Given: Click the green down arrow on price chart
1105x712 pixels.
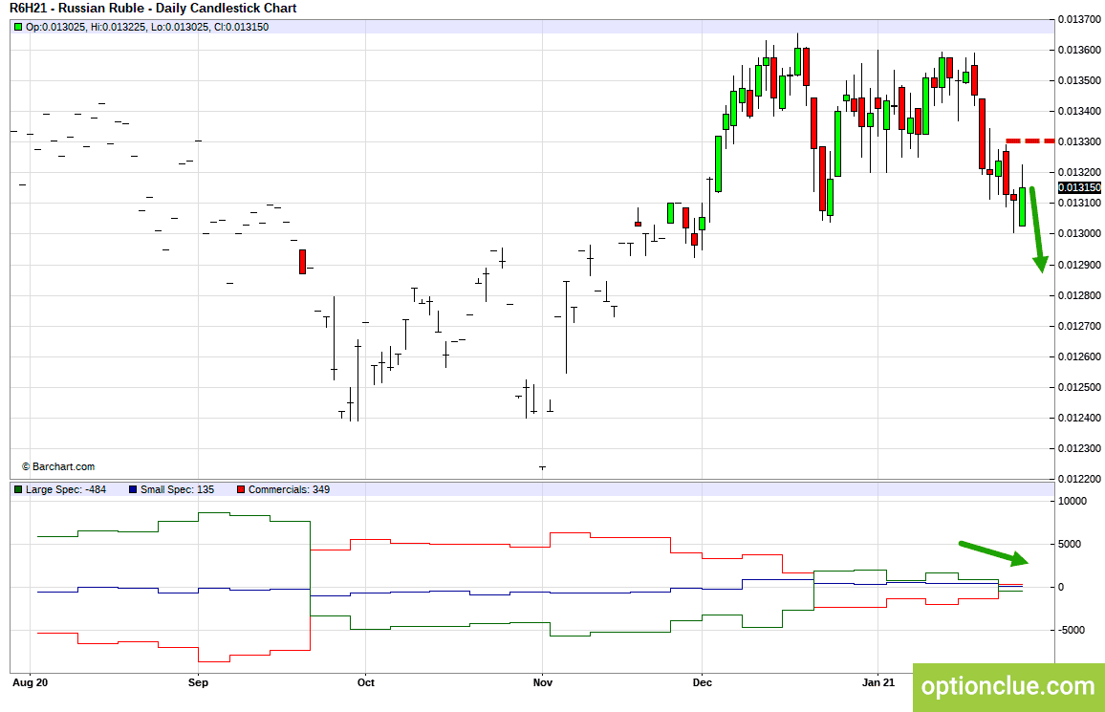Looking at the screenshot, I should point(1036,229).
